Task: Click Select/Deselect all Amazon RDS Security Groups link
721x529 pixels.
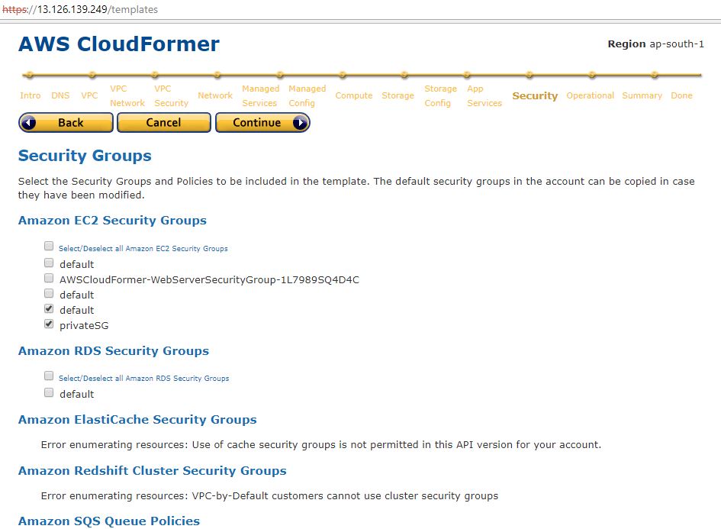Action: [x=143, y=379]
